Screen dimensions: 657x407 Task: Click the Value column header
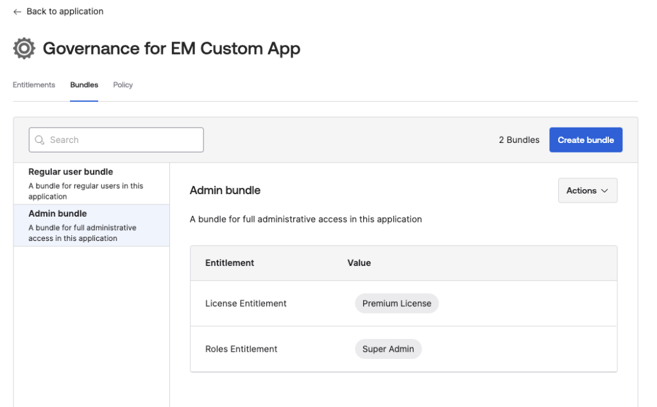coord(359,263)
